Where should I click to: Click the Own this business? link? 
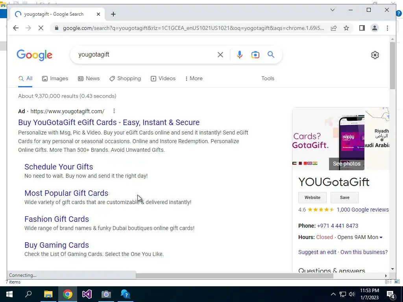(364, 252)
